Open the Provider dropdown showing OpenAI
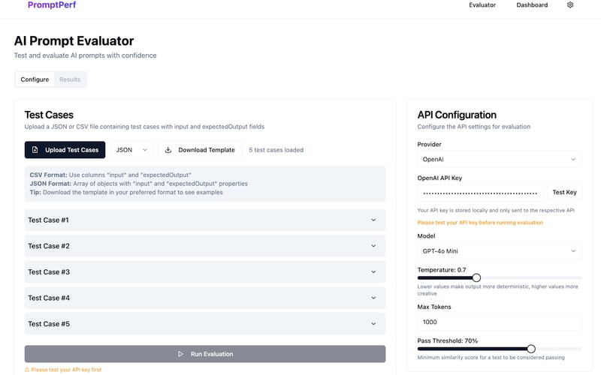The width and height of the screenshot is (601, 375). click(500, 159)
